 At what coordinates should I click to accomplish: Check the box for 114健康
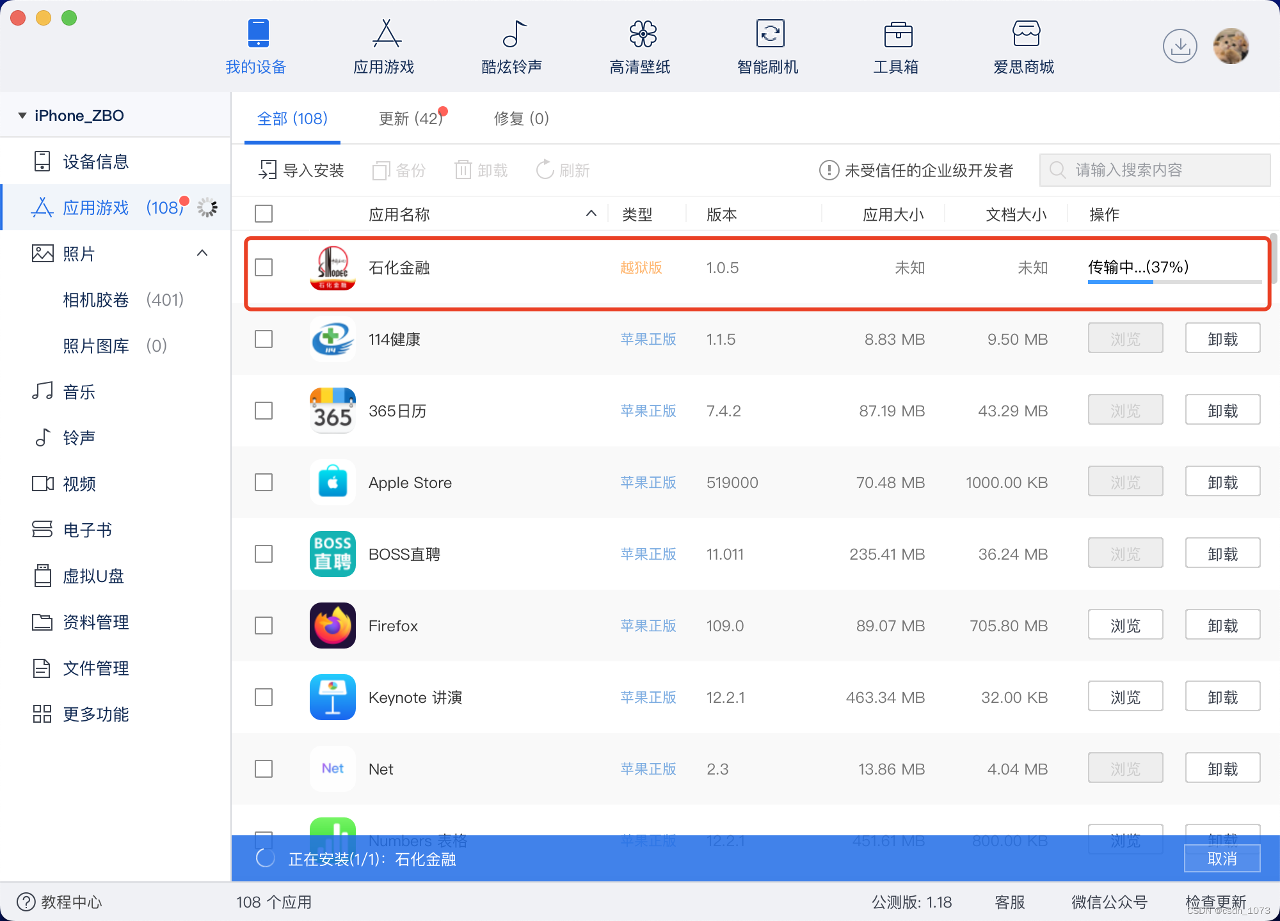pyautogui.click(x=264, y=339)
